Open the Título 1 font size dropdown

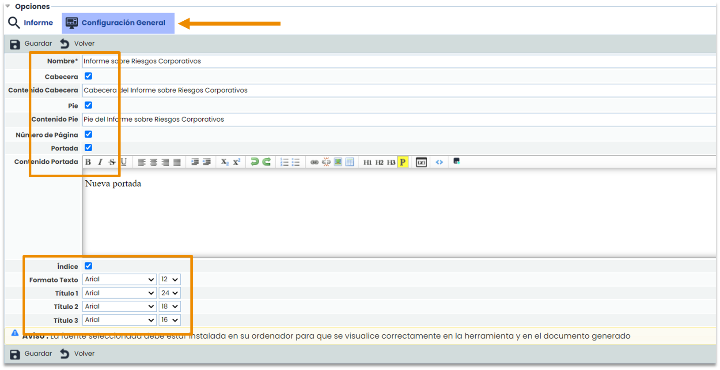[170, 293]
